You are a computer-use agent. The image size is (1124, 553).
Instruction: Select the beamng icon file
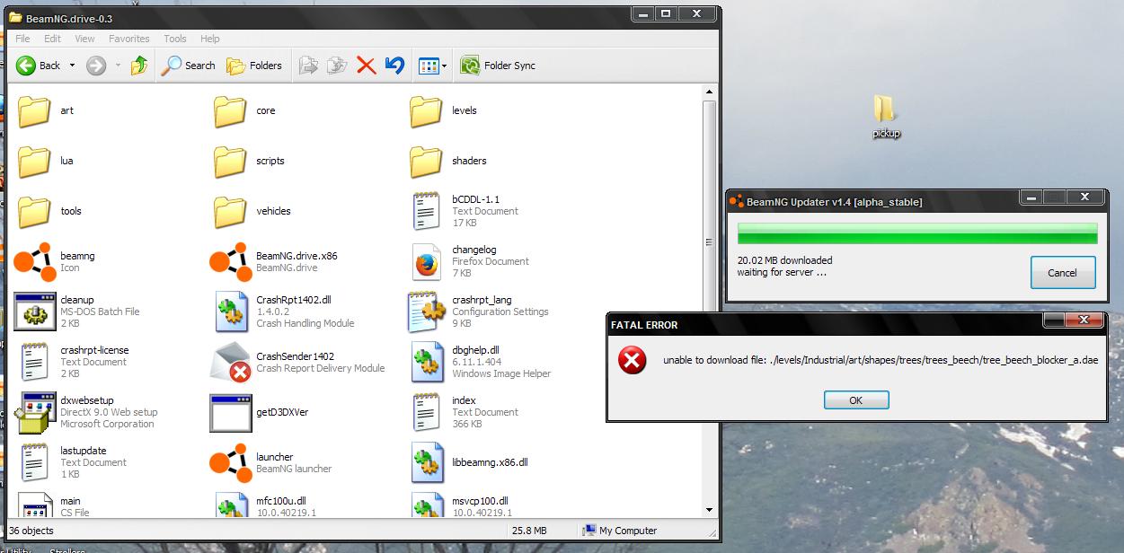(x=34, y=261)
